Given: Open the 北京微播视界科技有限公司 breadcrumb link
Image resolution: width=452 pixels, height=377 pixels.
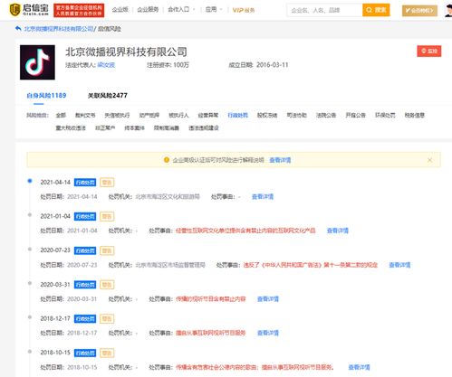Looking at the screenshot, I should click(59, 29).
